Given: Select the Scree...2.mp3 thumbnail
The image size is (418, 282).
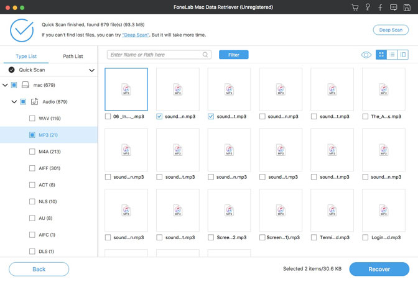Looking at the screenshot, I should pos(230,211).
